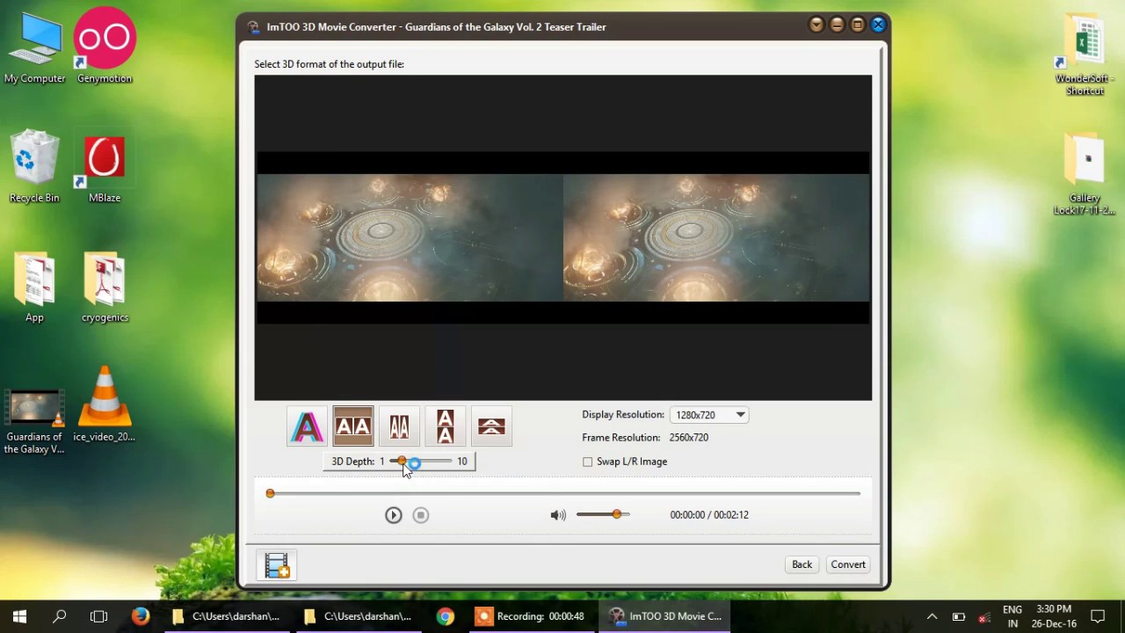Select Guardians of the Galaxy video file

pyautogui.click(x=34, y=422)
